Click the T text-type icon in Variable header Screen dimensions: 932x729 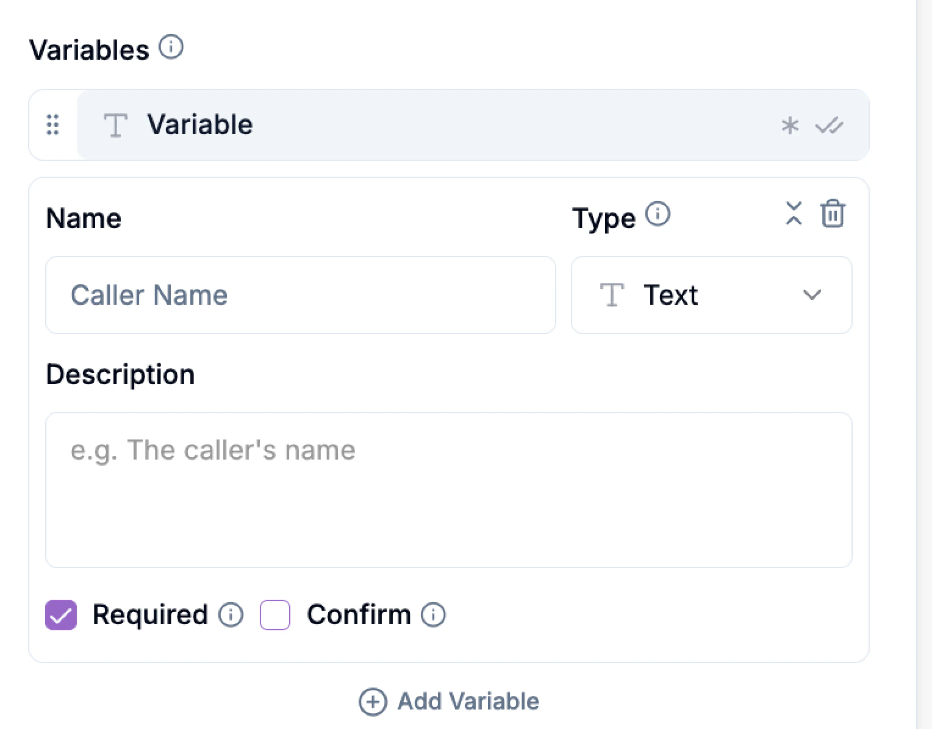115,125
